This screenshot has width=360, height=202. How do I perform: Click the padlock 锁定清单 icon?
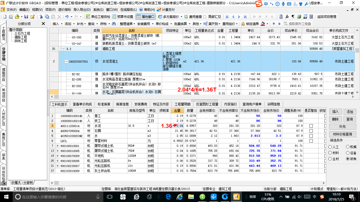tap(243, 24)
